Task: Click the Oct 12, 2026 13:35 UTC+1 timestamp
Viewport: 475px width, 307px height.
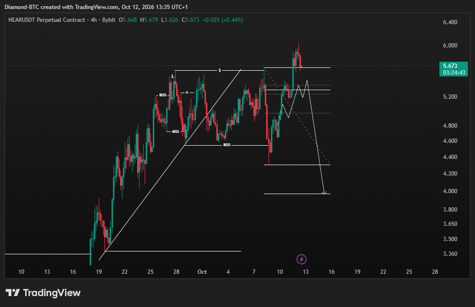Action: click(155, 7)
